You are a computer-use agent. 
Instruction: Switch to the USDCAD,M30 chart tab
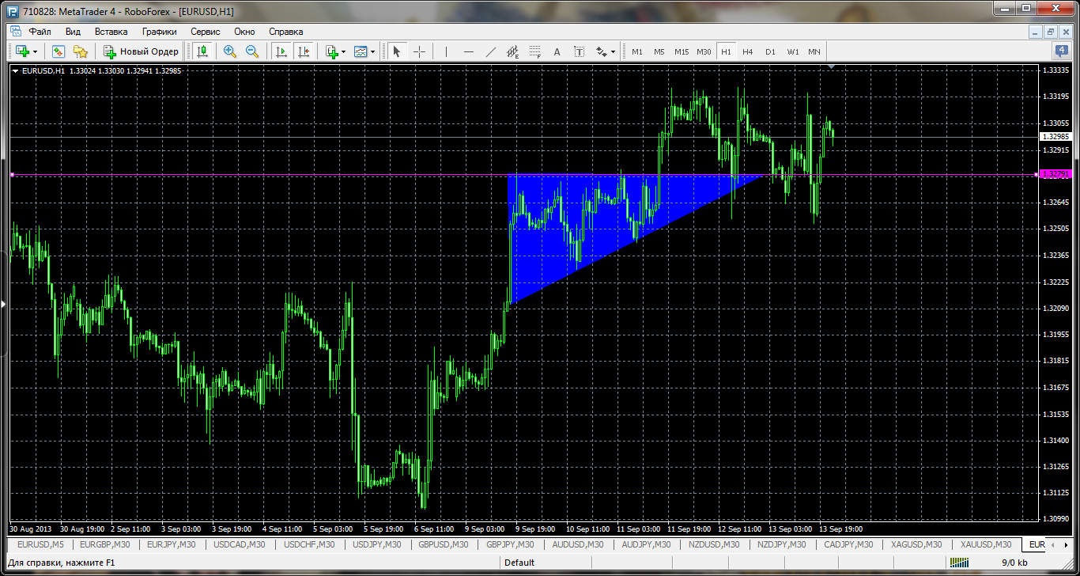pos(240,544)
